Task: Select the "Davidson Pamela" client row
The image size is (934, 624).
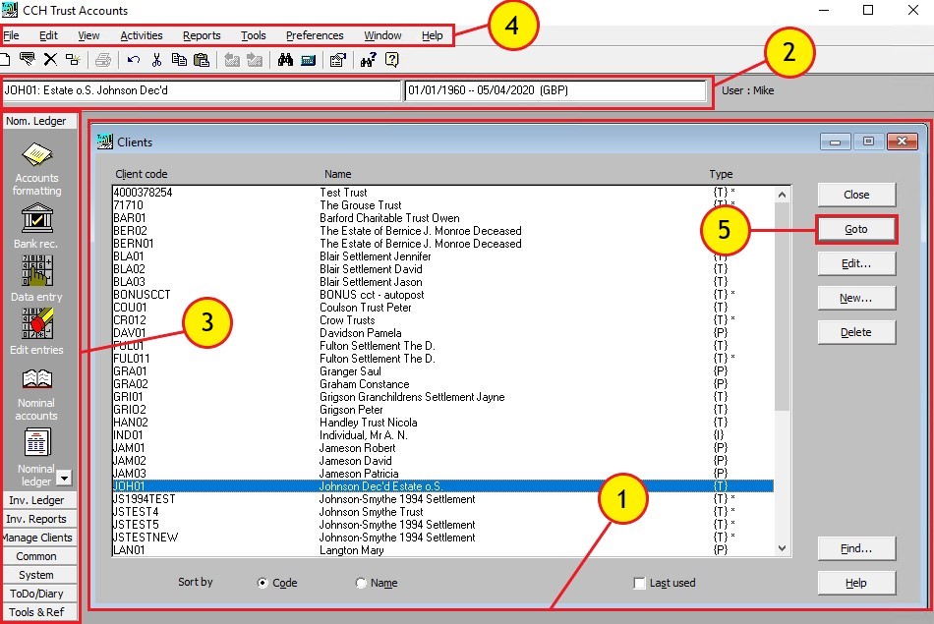Action: 443,333
